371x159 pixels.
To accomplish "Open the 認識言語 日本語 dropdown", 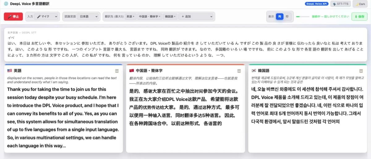I will pos(87,16).
